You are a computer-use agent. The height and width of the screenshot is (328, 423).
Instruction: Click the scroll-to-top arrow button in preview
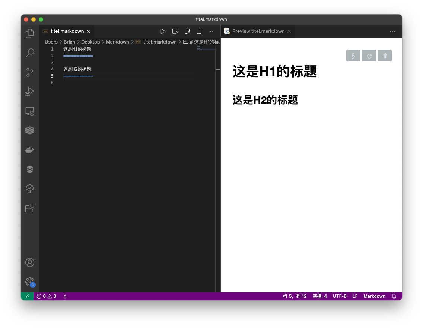(x=385, y=56)
